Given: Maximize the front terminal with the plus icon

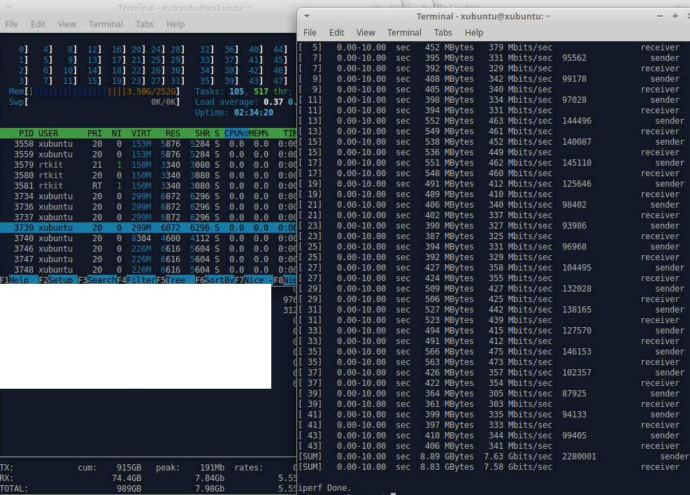Looking at the screenshot, I should 675,16.
